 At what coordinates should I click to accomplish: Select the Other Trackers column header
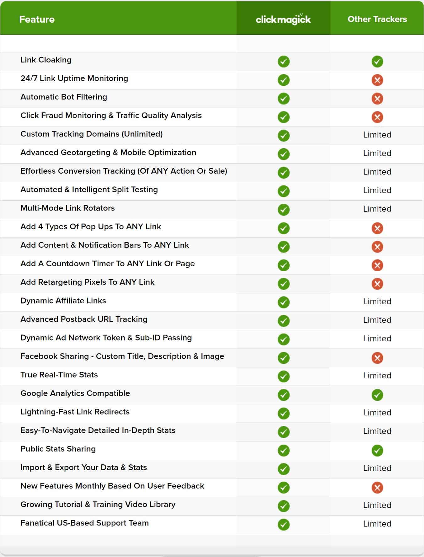[377, 19]
